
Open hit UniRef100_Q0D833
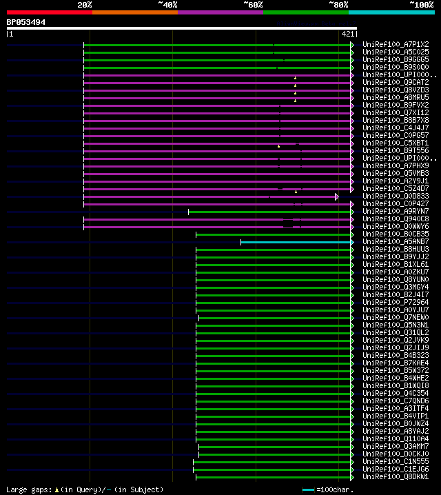(x=396, y=196)
